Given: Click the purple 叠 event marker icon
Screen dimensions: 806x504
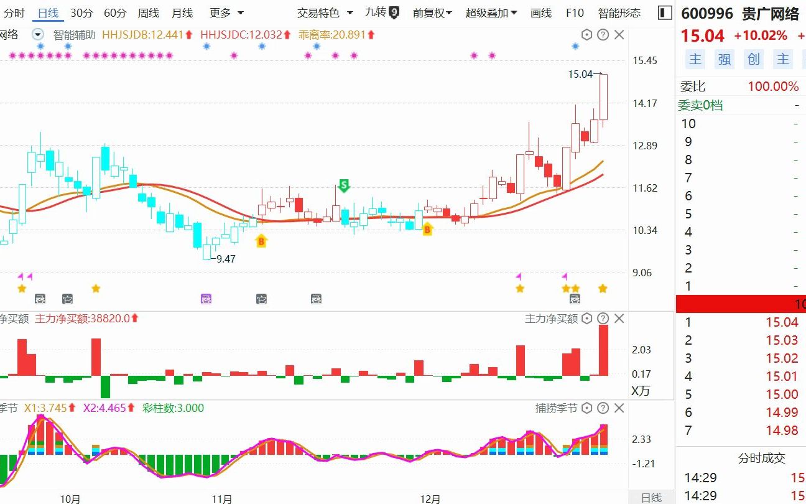Looking at the screenshot, I should tap(206, 299).
